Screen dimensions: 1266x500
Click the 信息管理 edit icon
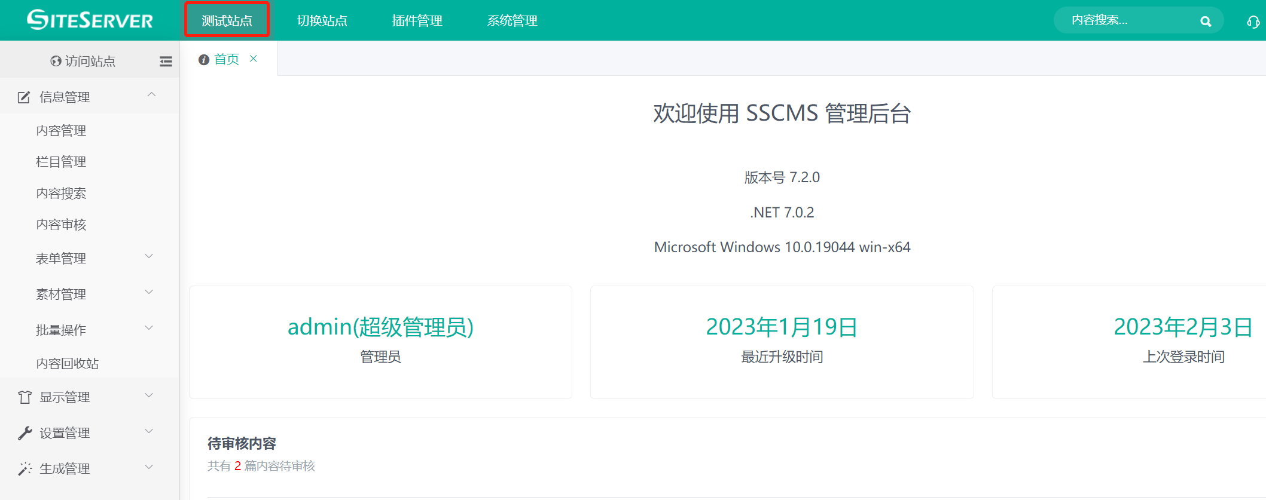click(x=24, y=97)
